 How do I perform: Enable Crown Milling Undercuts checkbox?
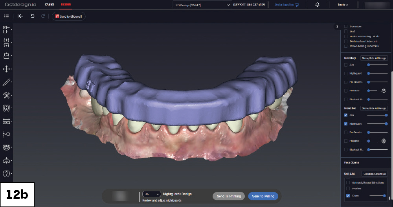pos(346,46)
